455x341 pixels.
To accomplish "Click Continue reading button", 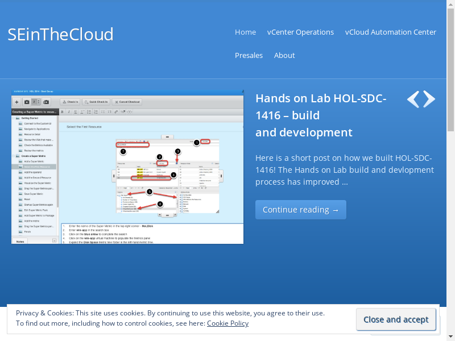I will 301,210.
